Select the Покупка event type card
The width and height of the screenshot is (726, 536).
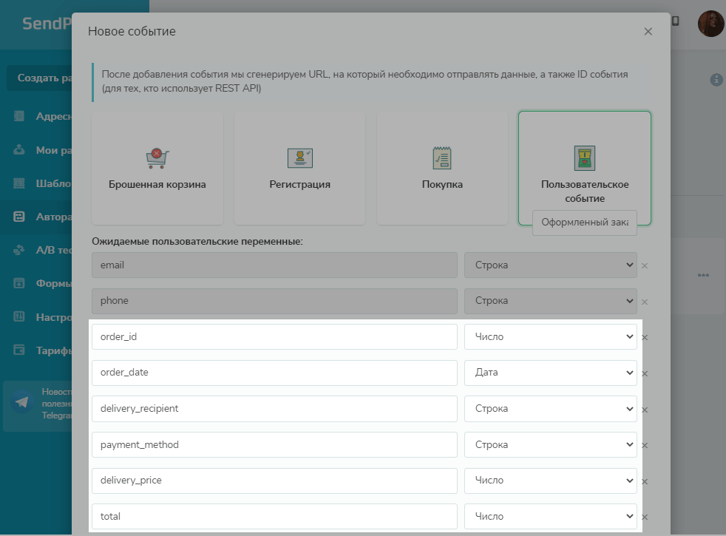(442, 168)
